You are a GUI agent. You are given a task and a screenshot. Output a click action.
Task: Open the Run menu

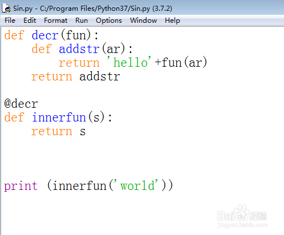point(82,21)
